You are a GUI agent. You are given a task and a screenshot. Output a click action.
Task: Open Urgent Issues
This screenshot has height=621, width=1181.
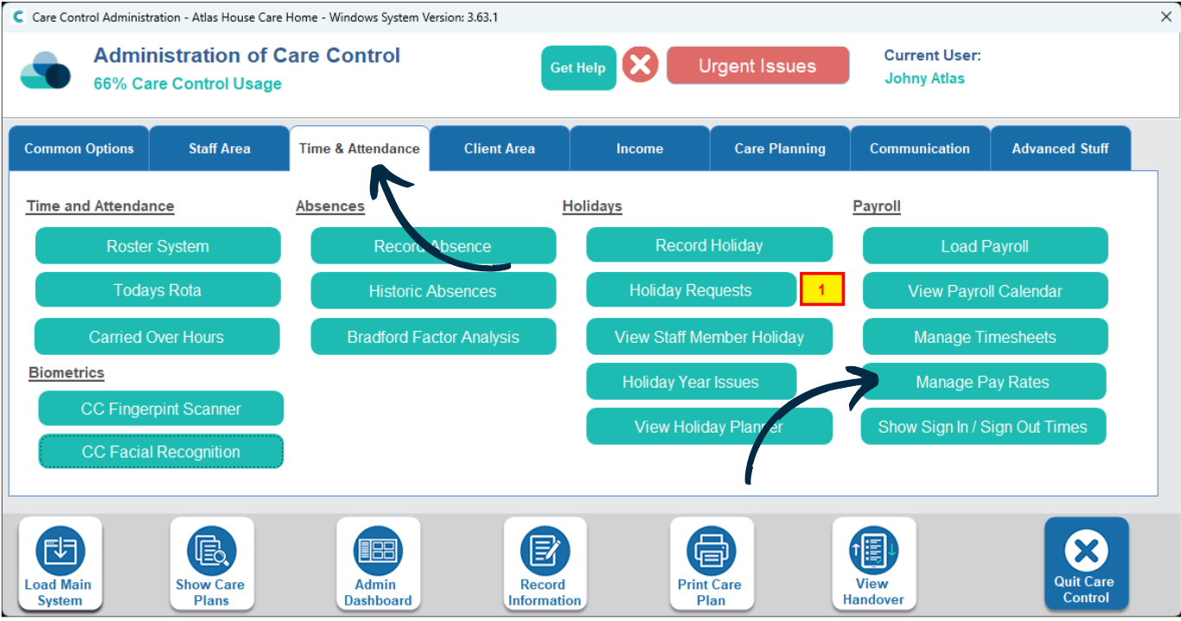click(757, 66)
